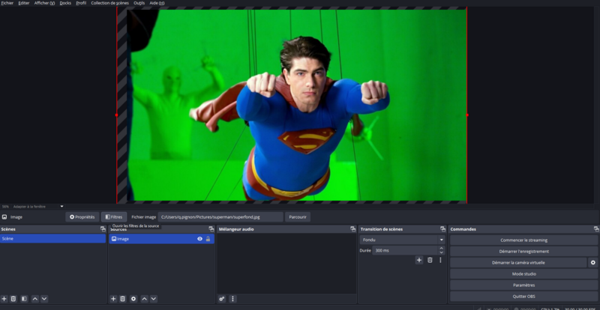Open the Aide menu

coord(157,3)
